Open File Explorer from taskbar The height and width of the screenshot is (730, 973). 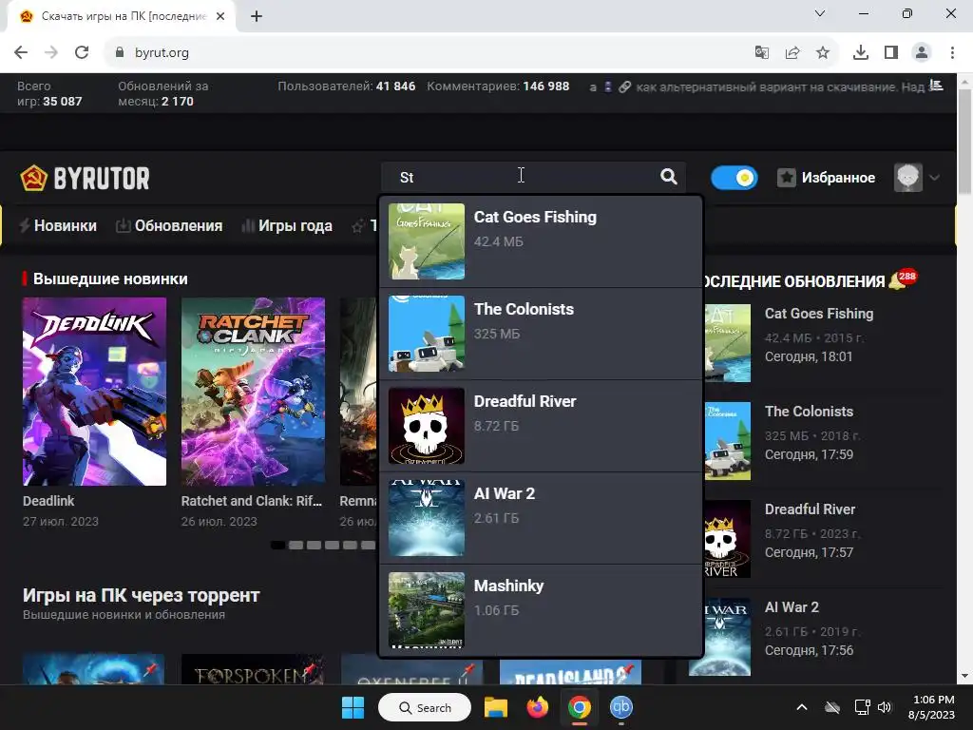tap(496, 707)
